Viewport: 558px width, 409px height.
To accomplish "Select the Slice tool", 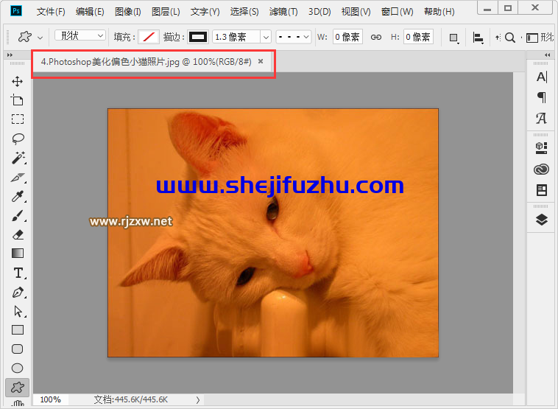I will pyautogui.click(x=18, y=177).
